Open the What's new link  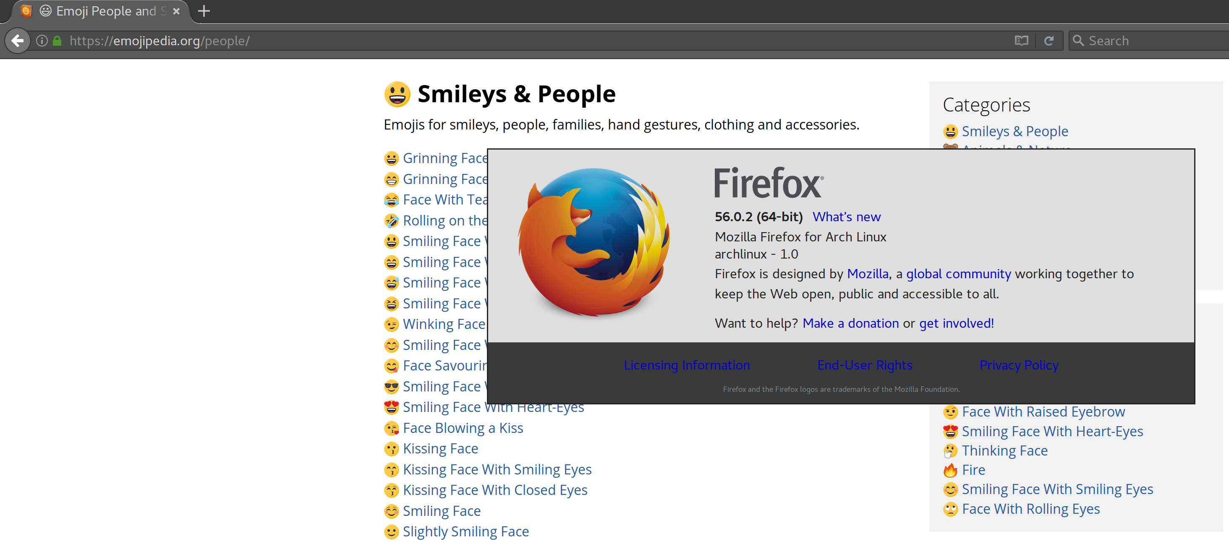846,217
